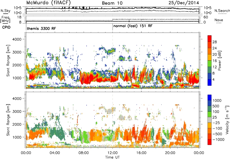The image size is (230, 159).
Task: Click the 'Freq. [MHz]' axis label
Action: click(5, 20)
